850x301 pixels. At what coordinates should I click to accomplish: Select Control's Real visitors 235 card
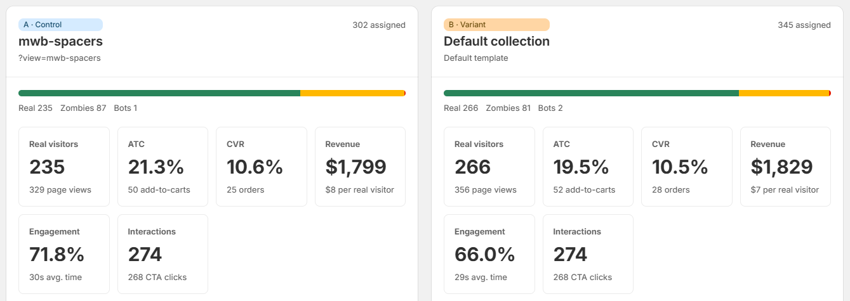coord(64,167)
